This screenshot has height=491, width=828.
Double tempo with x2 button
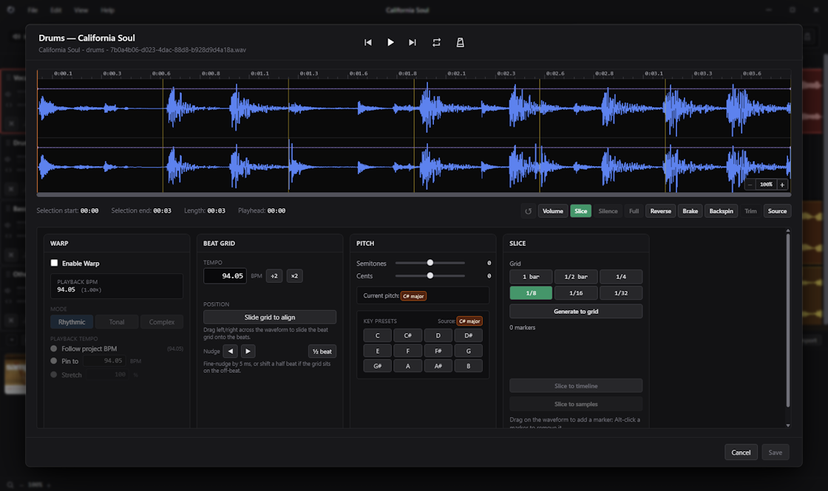pyautogui.click(x=295, y=276)
